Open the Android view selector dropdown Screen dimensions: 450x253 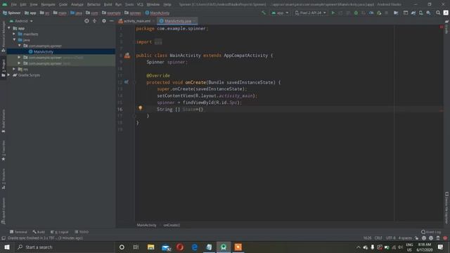tap(21, 21)
